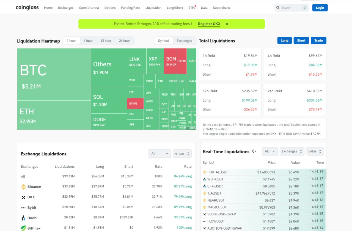Image resolution: width=352 pixels, height=231 pixels.
Task: Click the 1h Rekt summary card
Action: [x=230, y=64]
